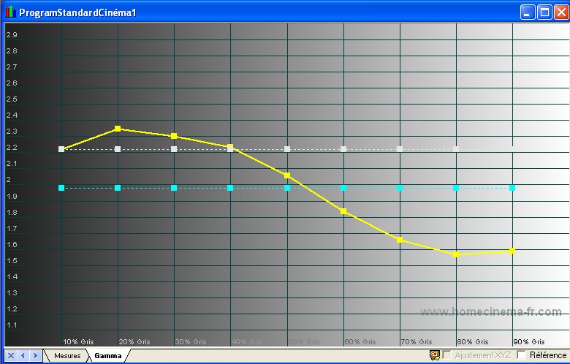Click the left tab scroll arrow

[23, 355]
